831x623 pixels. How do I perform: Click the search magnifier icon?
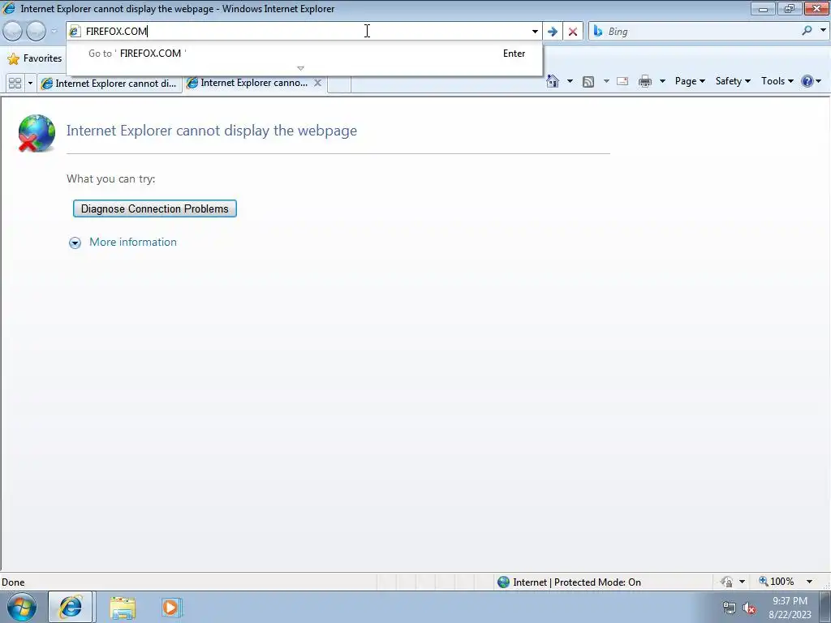coord(807,31)
